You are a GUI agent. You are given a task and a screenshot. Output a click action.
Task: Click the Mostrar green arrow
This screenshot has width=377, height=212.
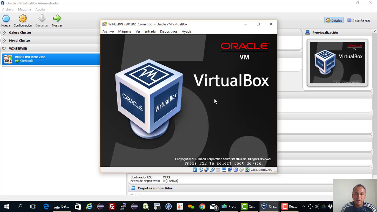click(x=57, y=19)
